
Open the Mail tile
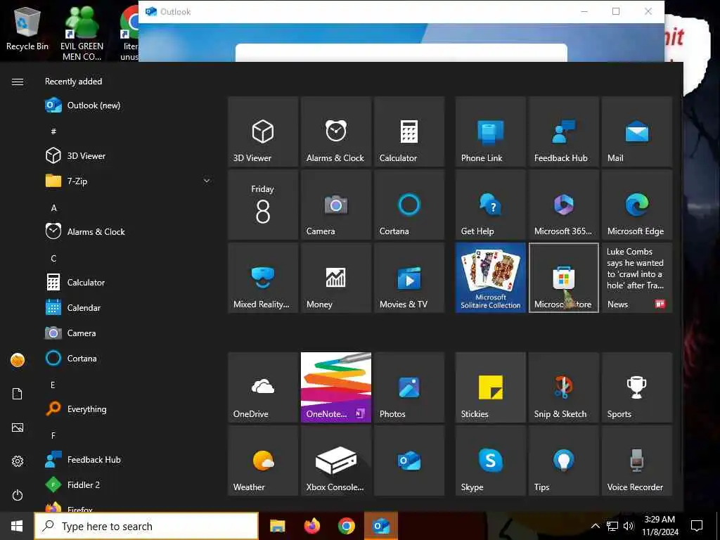tap(636, 131)
